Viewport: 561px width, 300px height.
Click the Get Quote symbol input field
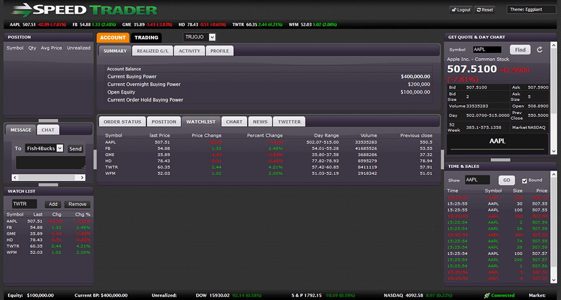point(487,49)
